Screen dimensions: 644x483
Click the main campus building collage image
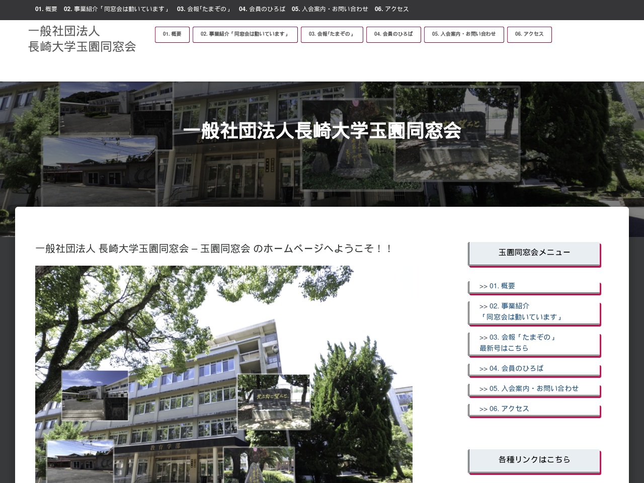pyautogui.click(x=224, y=374)
